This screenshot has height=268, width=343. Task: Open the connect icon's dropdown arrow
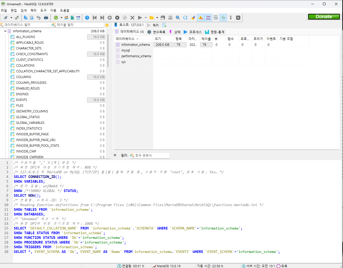11,18
